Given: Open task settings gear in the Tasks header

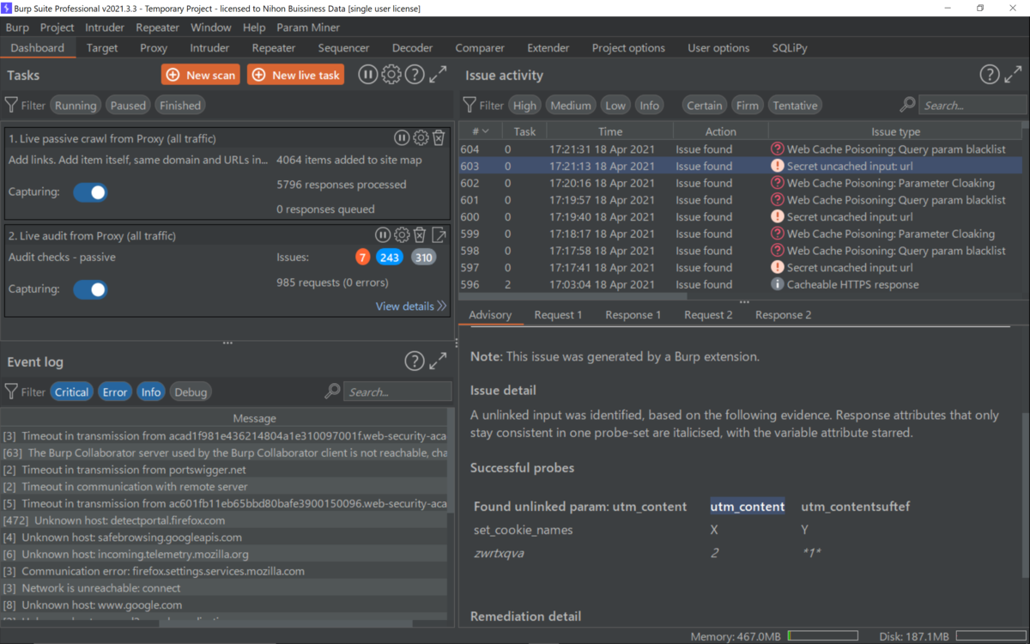Looking at the screenshot, I should [391, 75].
